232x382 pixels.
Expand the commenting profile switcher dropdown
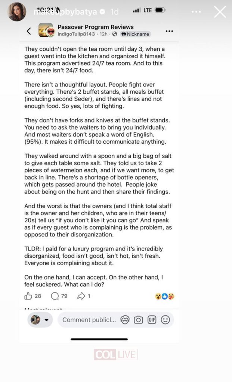pyautogui.click(x=40, y=320)
